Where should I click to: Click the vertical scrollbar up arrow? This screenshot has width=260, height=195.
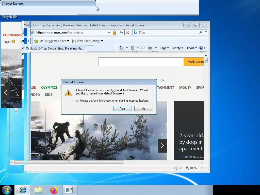click(206, 55)
